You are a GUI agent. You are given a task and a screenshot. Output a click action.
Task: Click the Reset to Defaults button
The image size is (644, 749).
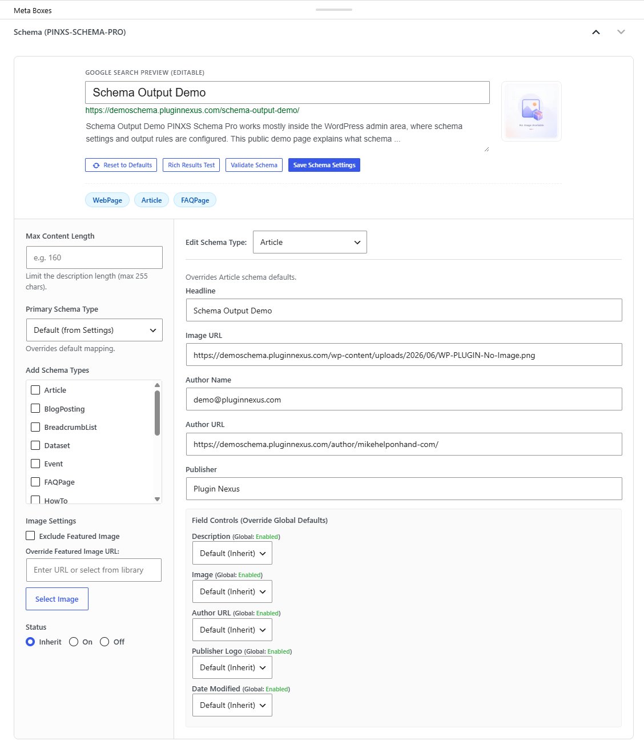click(122, 165)
